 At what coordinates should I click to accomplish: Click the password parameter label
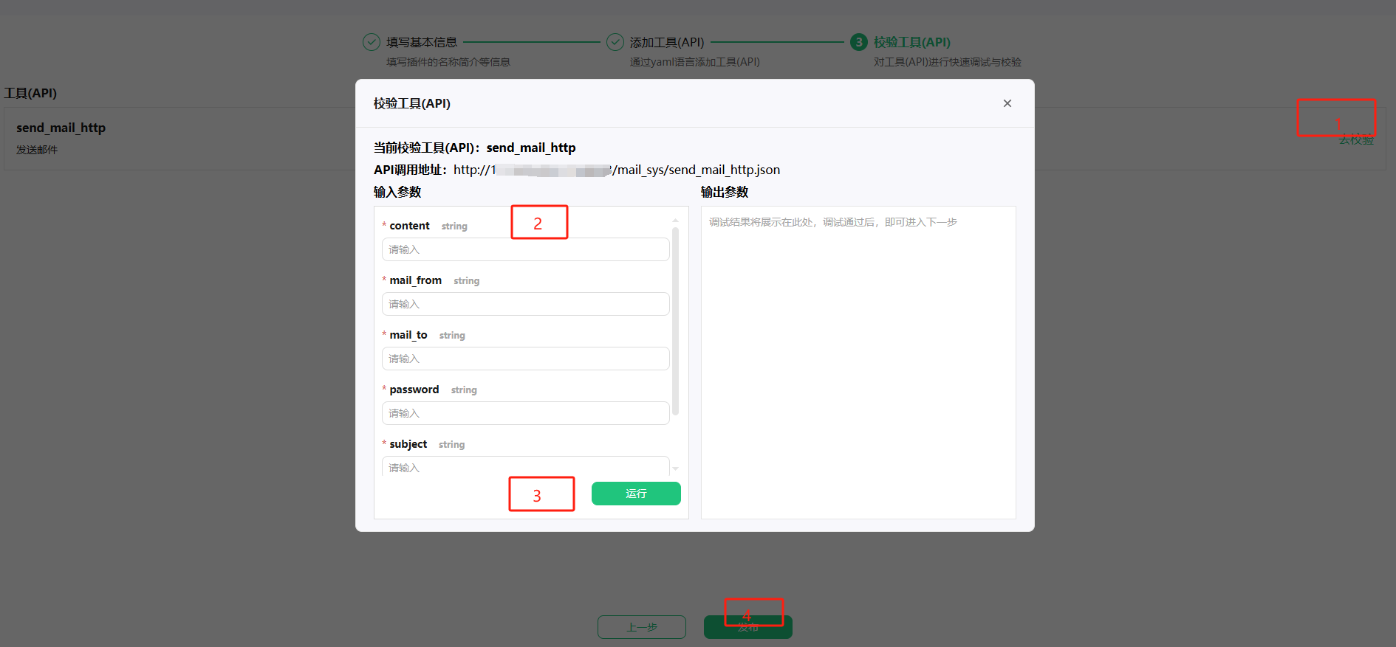(414, 390)
